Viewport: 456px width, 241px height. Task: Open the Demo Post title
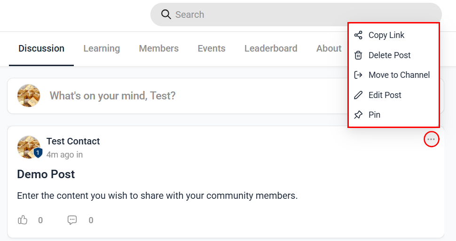click(x=46, y=174)
